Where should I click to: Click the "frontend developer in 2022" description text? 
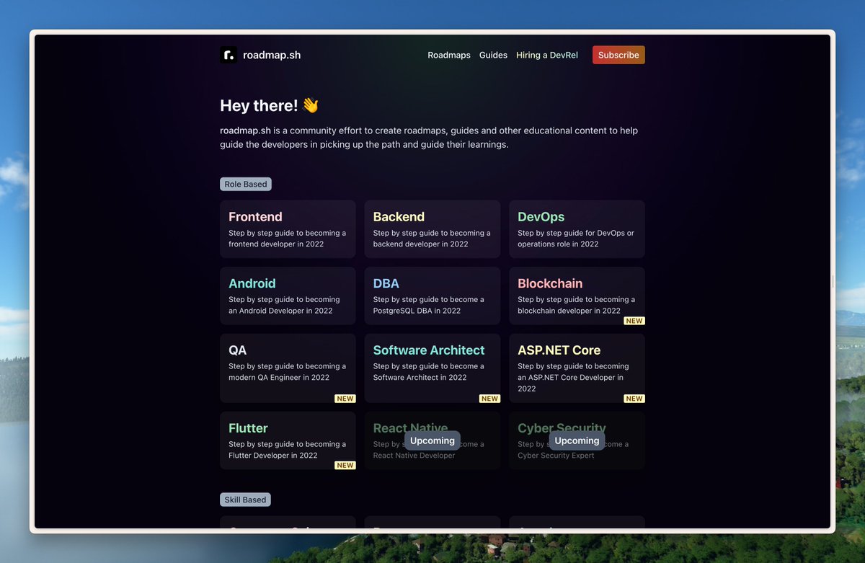coord(276,244)
